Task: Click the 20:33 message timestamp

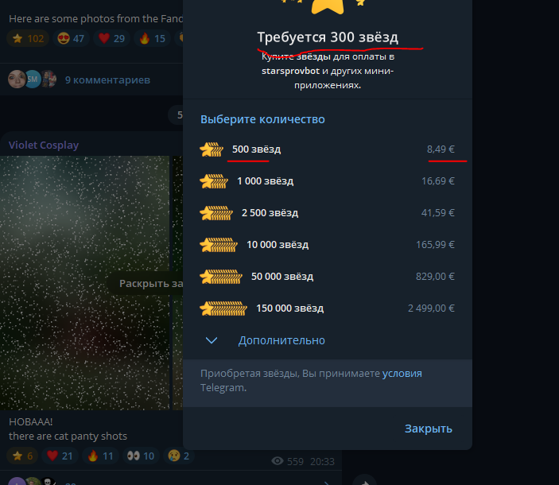Action: tap(322, 461)
